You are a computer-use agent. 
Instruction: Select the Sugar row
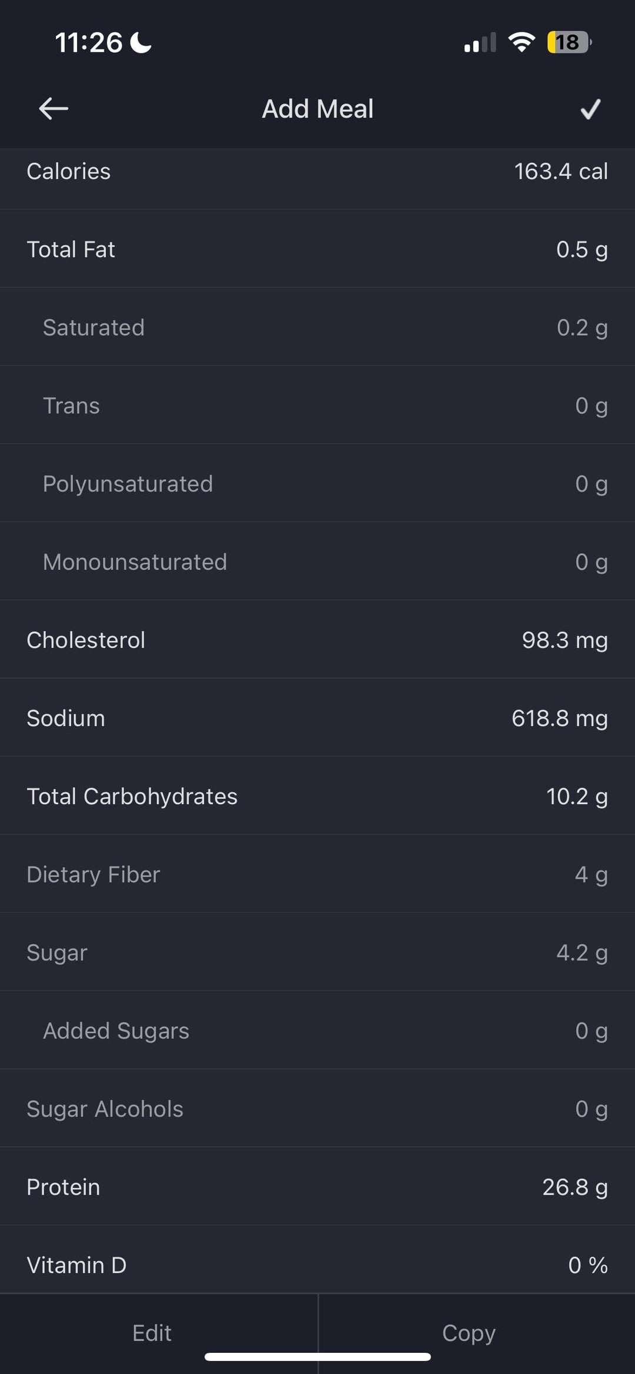point(317,952)
